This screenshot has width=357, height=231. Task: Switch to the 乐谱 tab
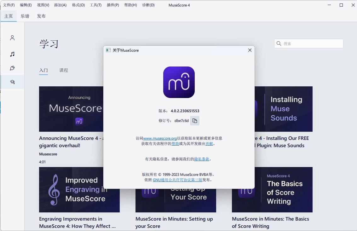click(x=25, y=16)
